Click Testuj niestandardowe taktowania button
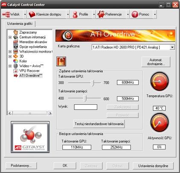 tap(99, 124)
